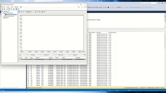This screenshot has width=166, height=93.
Task: Click the Forward arrow in Performance Monitor toolbar
Action: coord(4,9)
